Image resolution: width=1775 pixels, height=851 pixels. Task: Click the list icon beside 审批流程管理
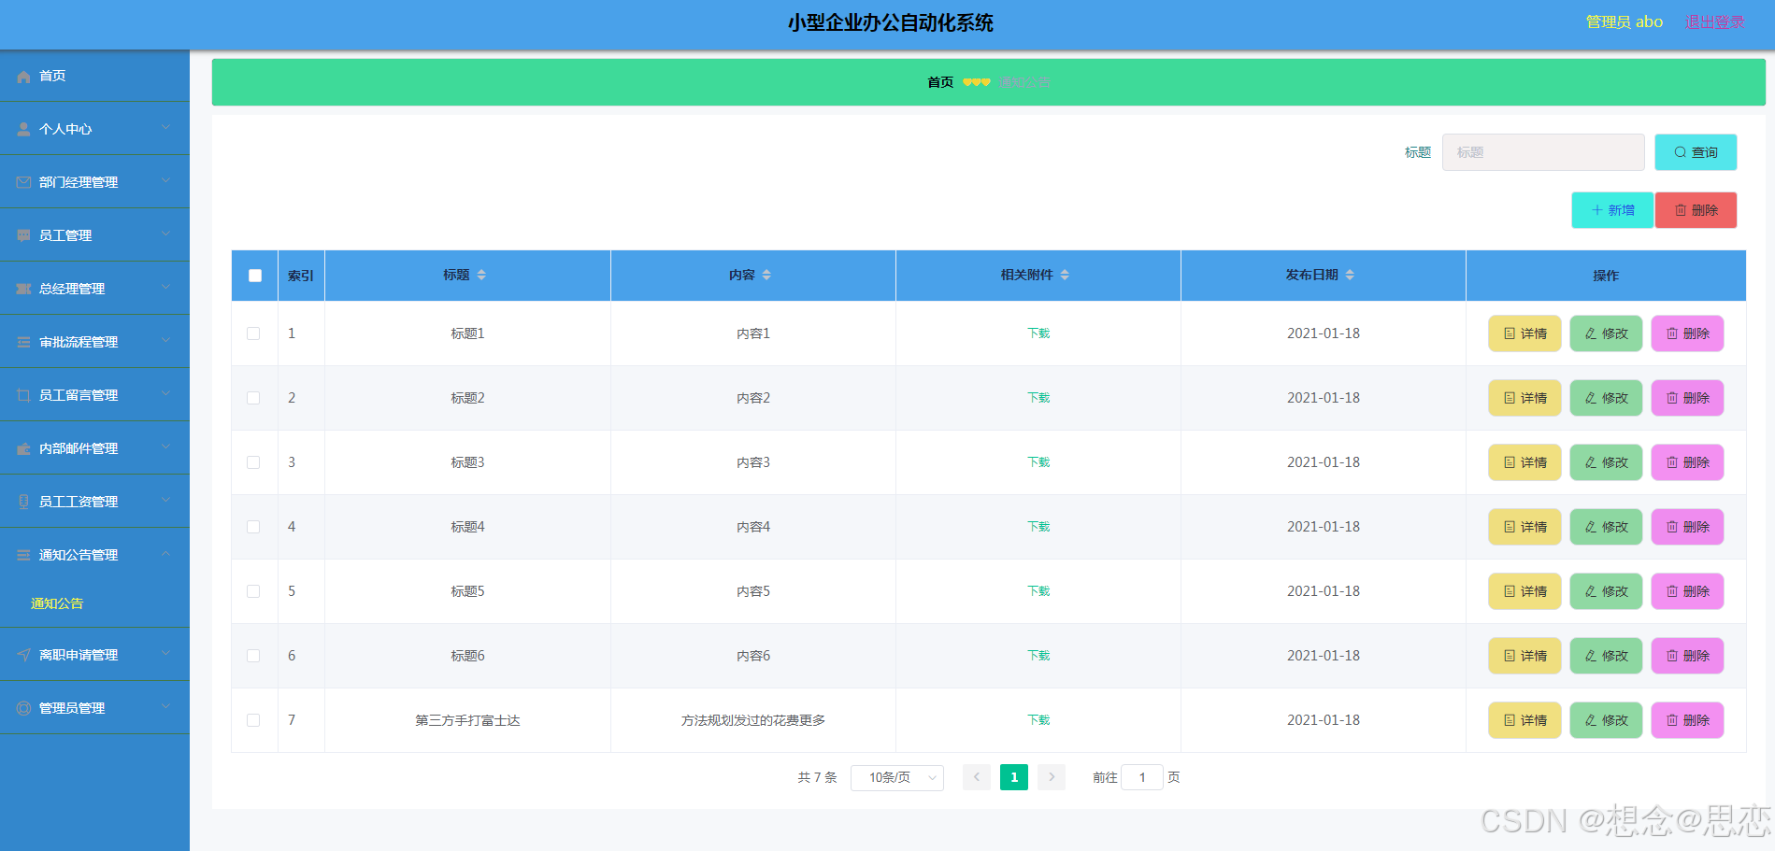click(x=23, y=343)
